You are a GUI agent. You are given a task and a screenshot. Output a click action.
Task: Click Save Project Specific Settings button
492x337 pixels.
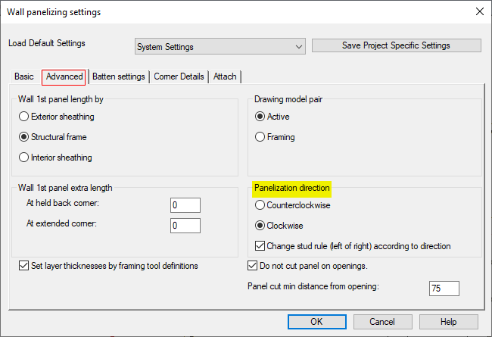(396, 45)
